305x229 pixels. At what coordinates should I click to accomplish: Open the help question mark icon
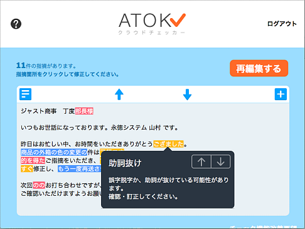click(16, 24)
